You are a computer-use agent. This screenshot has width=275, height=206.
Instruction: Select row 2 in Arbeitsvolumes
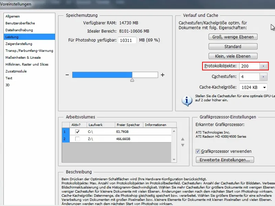pyautogui.click(x=117, y=139)
